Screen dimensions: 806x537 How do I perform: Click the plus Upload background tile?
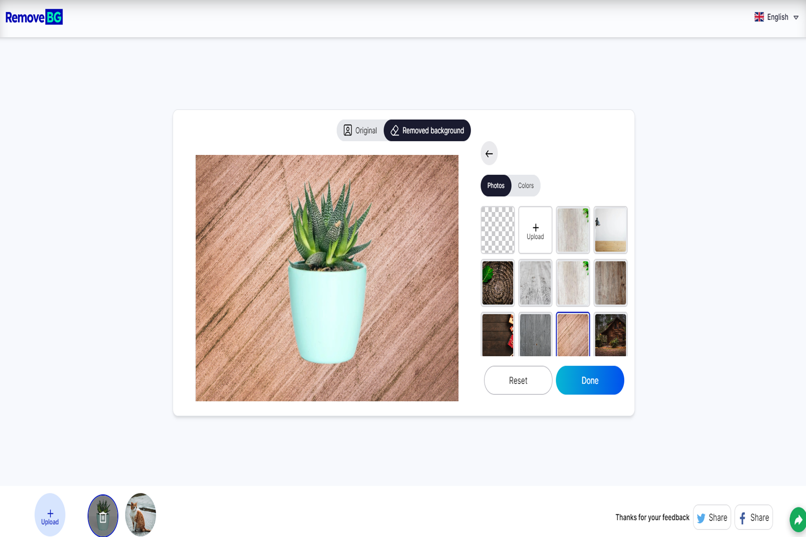pyautogui.click(x=535, y=230)
